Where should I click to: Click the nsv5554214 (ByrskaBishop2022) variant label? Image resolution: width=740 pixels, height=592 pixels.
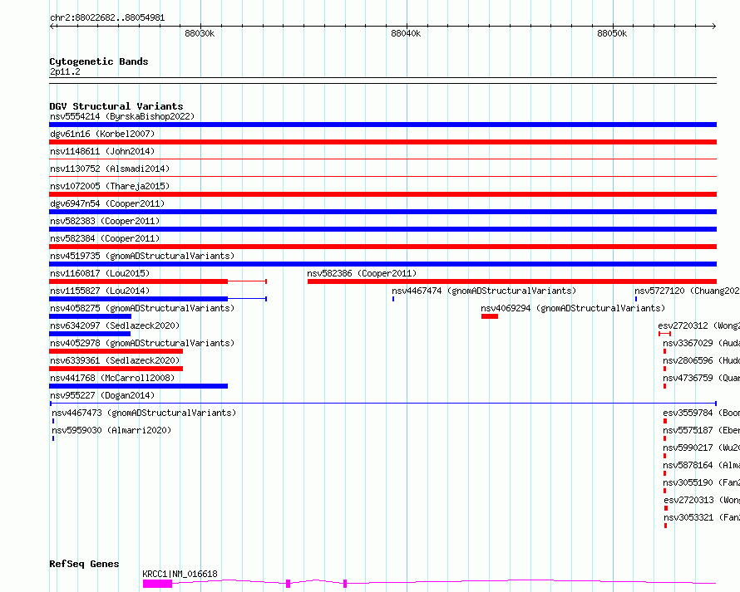[x=122, y=116]
